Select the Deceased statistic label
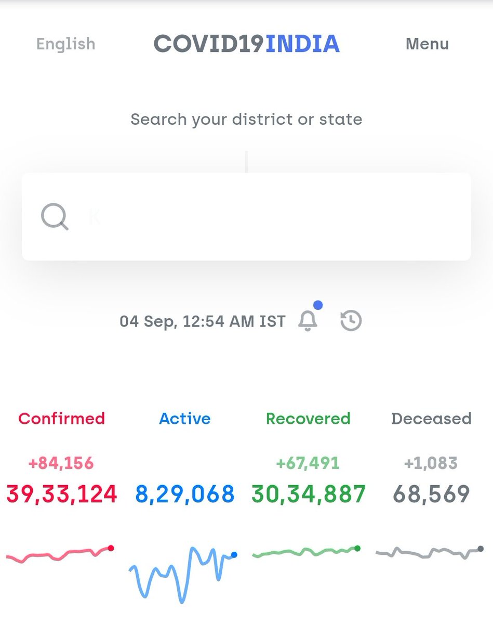 click(x=431, y=419)
